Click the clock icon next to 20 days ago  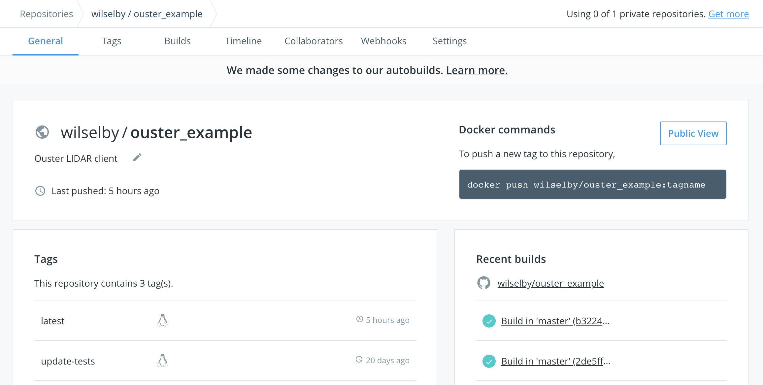click(359, 360)
